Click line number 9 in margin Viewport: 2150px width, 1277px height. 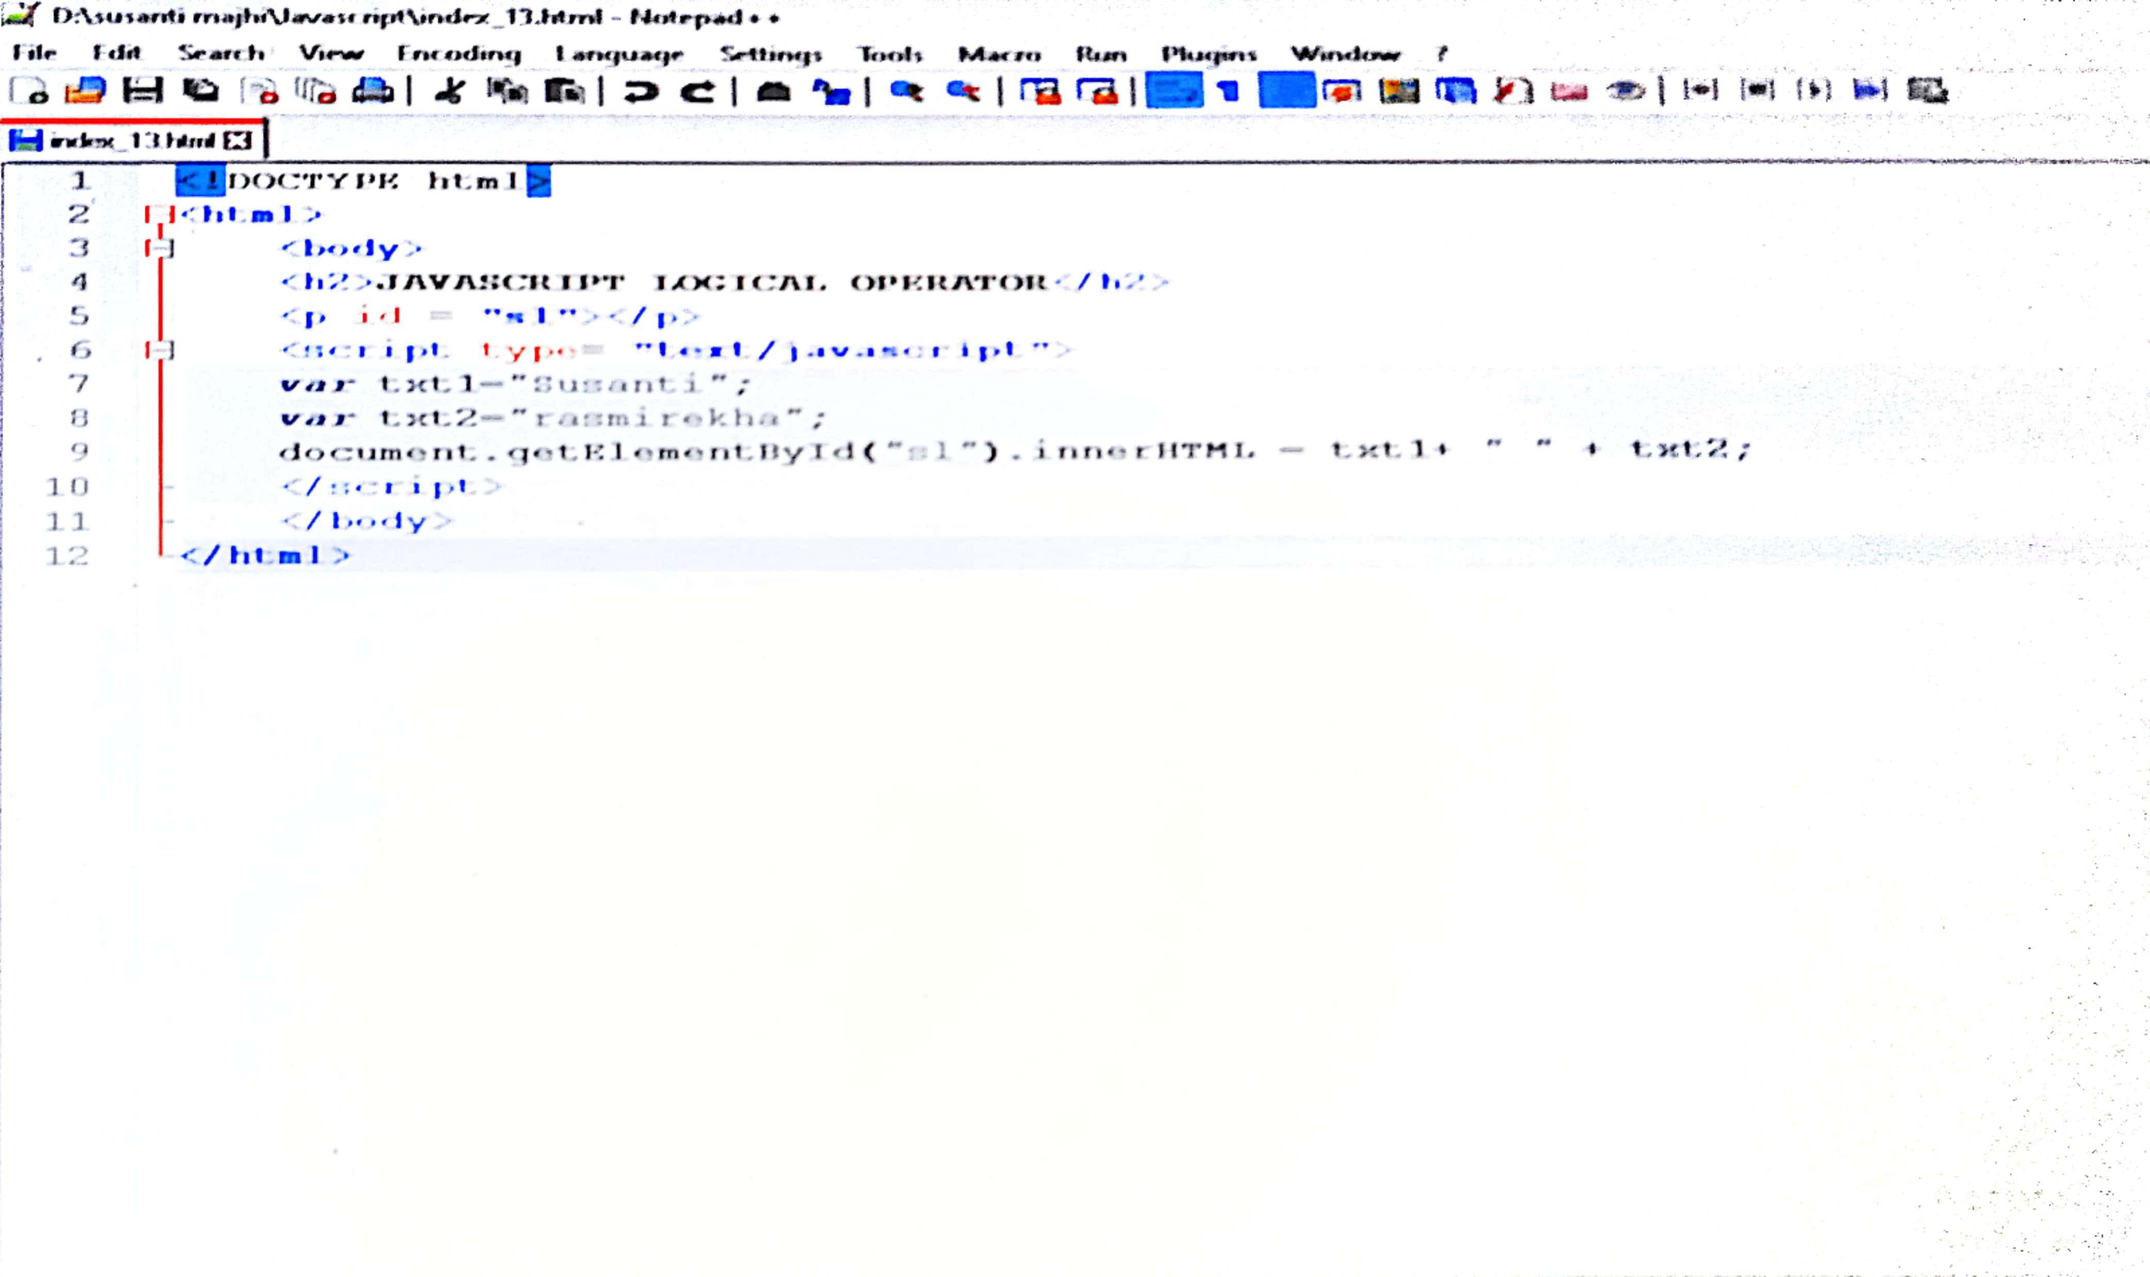79,451
